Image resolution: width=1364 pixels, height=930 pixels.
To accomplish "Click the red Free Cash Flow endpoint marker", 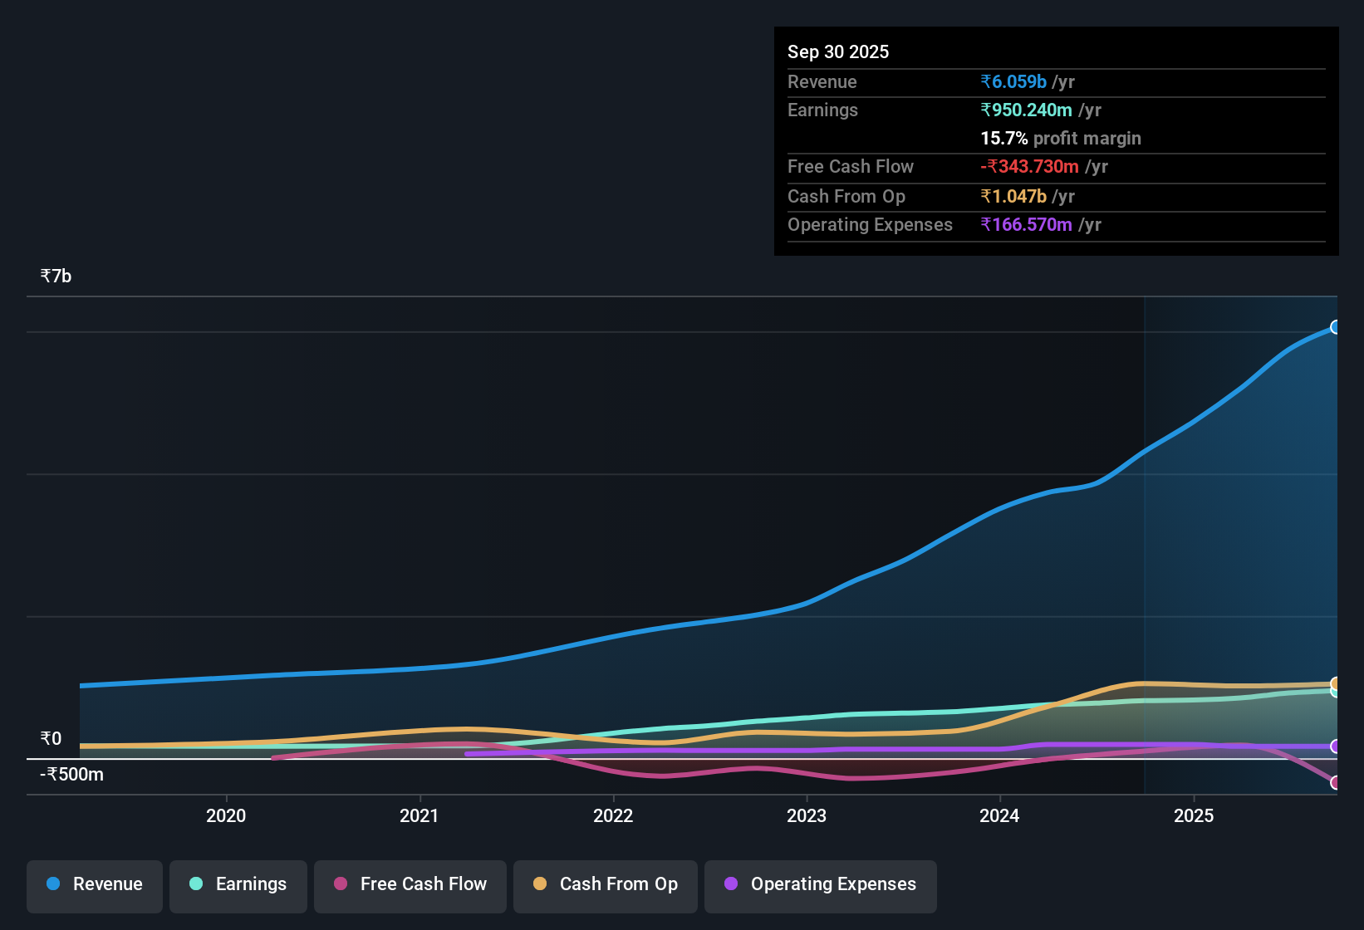I will pyautogui.click(x=1336, y=781).
